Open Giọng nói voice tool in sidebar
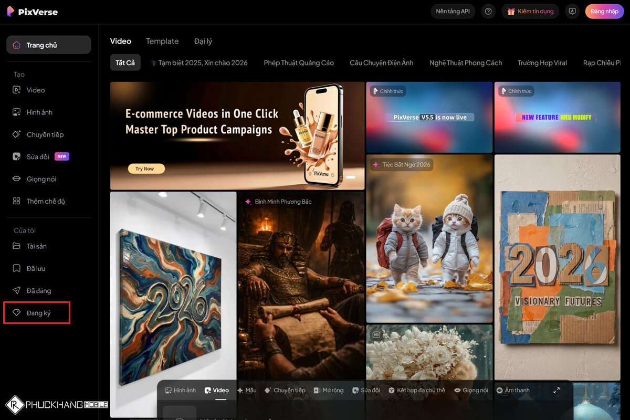The image size is (630, 420). point(41,179)
